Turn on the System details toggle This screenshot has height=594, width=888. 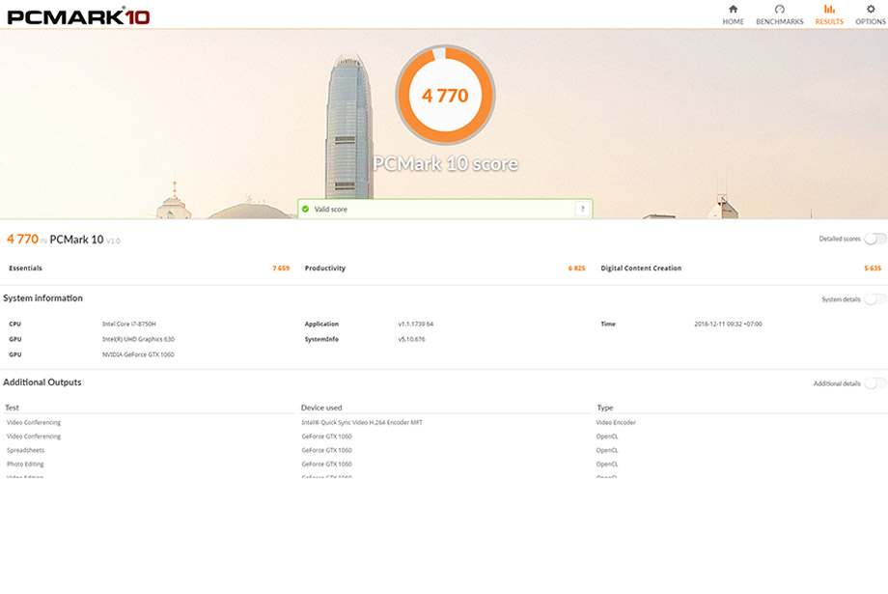pyautogui.click(x=874, y=298)
